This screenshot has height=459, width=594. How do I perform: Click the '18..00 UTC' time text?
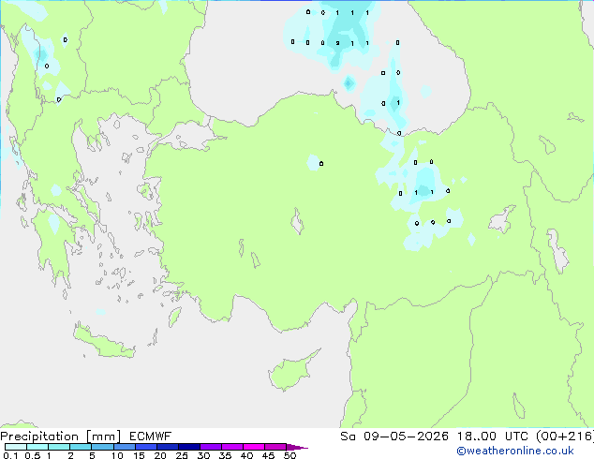pos(493,437)
